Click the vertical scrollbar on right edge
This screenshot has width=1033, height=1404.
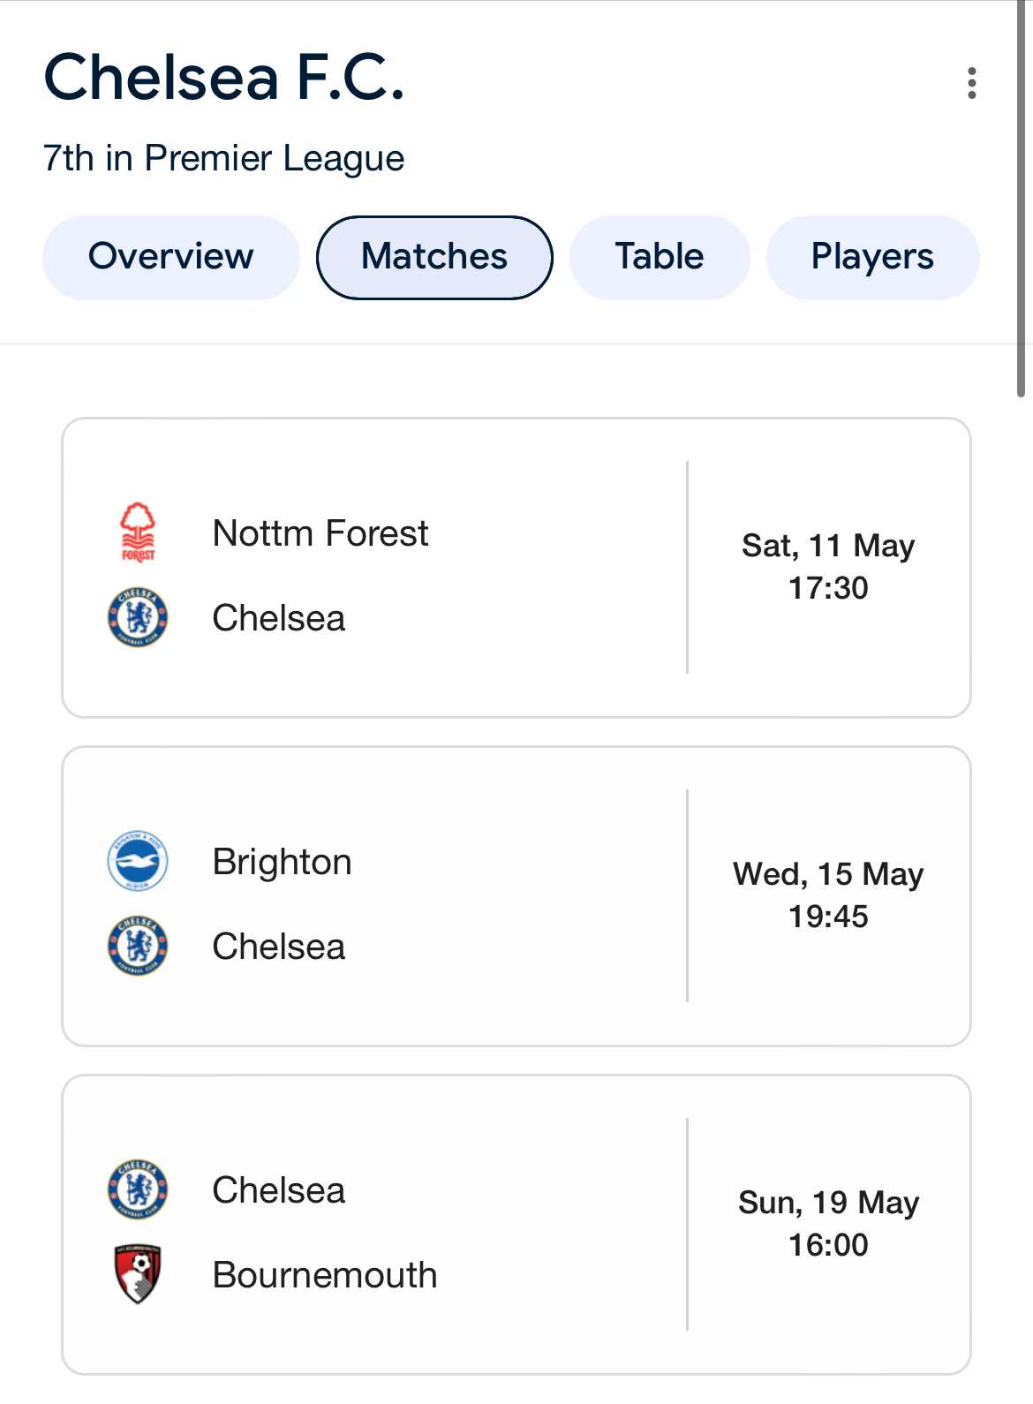tap(1022, 199)
